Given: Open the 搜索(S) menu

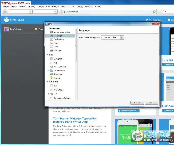Looking at the screenshot, I should point(32,7).
